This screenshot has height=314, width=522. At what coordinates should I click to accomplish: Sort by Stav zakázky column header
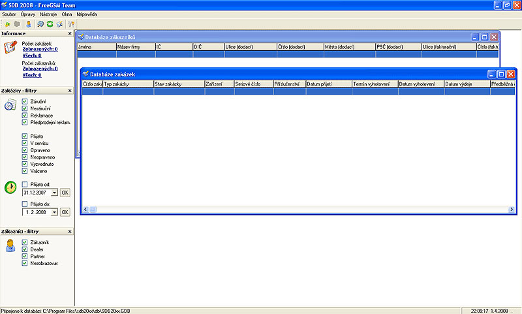click(179, 84)
